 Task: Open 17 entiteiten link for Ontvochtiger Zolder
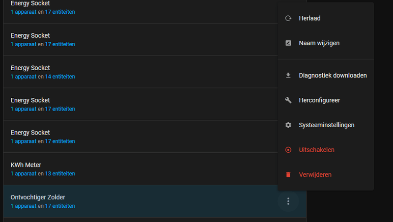pyautogui.click(x=60, y=206)
